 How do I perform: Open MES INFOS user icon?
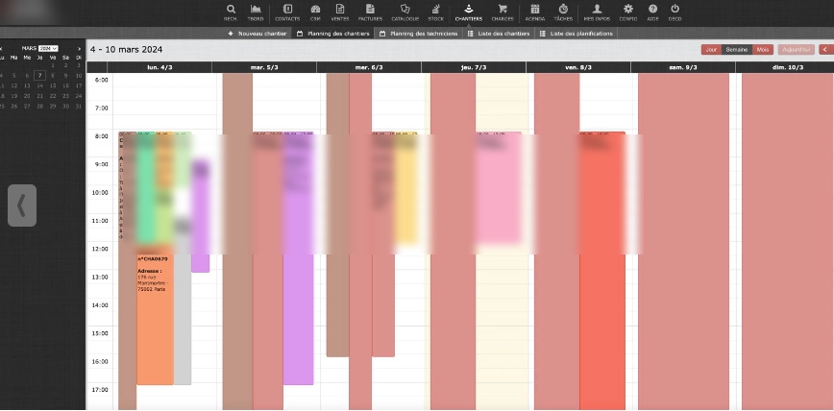click(x=597, y=12)
